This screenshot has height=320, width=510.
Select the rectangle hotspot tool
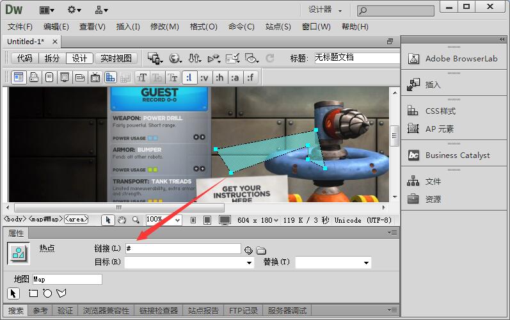[33, 293]
